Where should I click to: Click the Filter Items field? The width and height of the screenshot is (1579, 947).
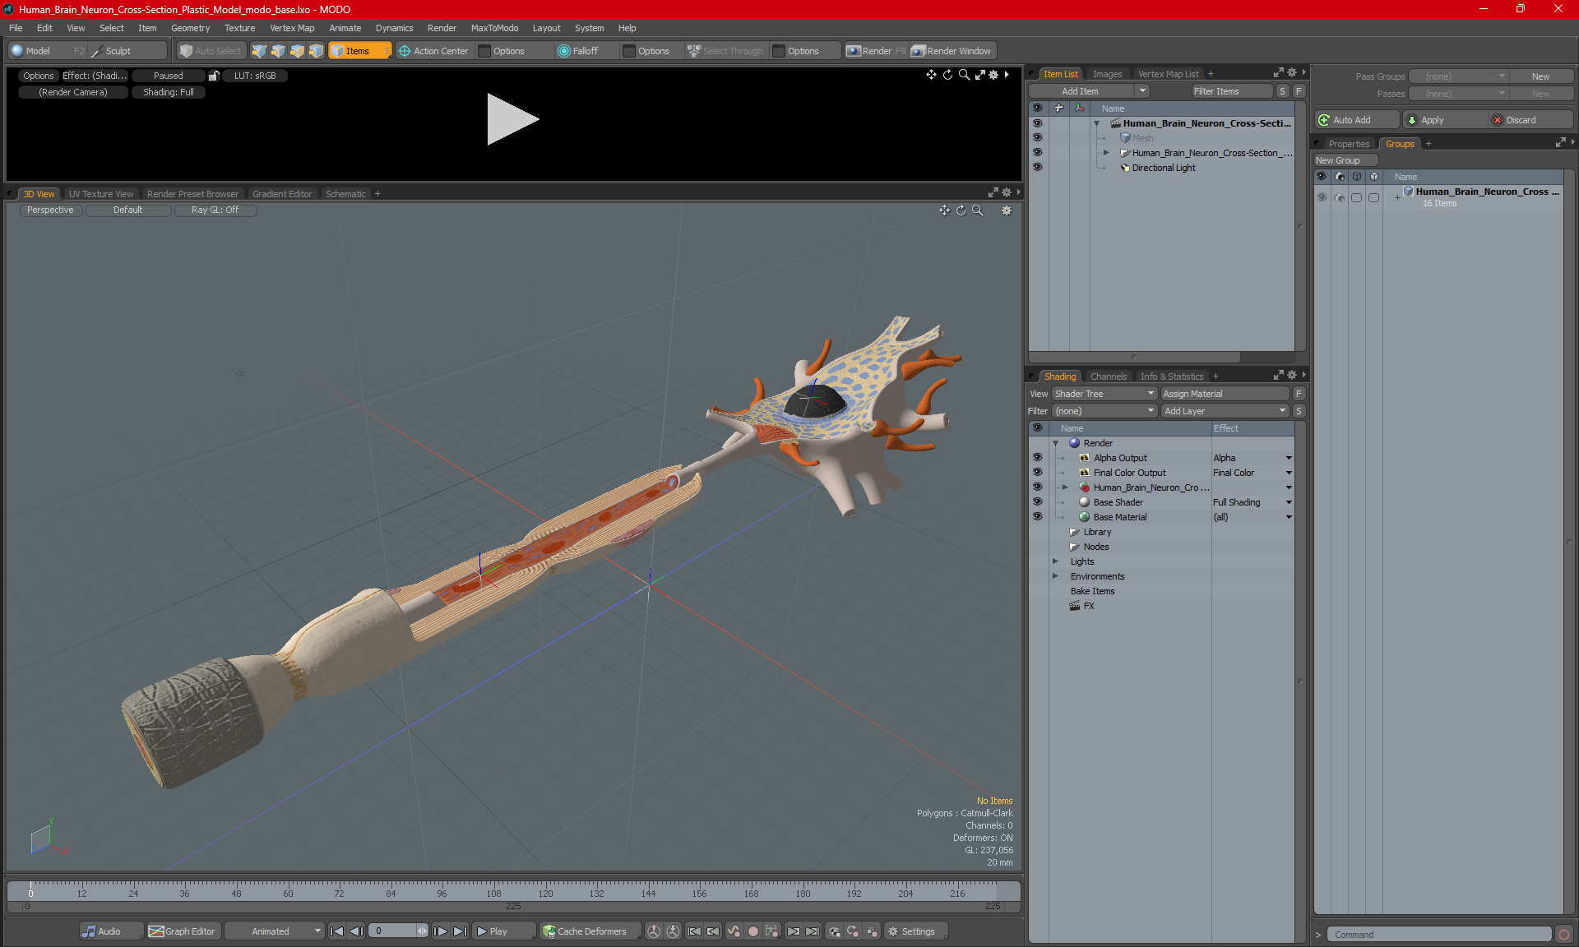coord(1232,91)
